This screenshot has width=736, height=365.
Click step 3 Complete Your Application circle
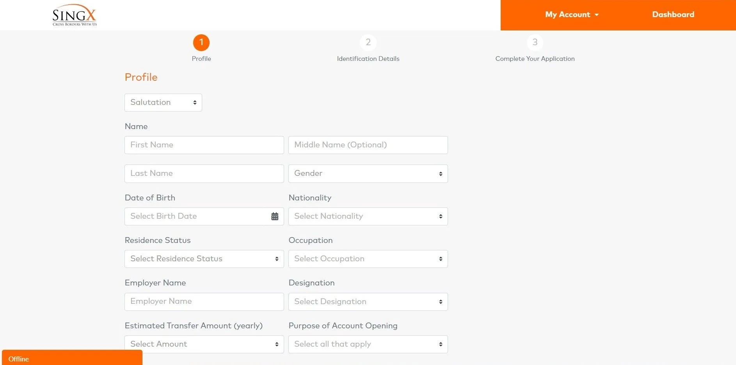535,43
